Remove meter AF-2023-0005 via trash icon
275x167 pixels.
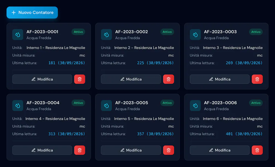(169, 150)
